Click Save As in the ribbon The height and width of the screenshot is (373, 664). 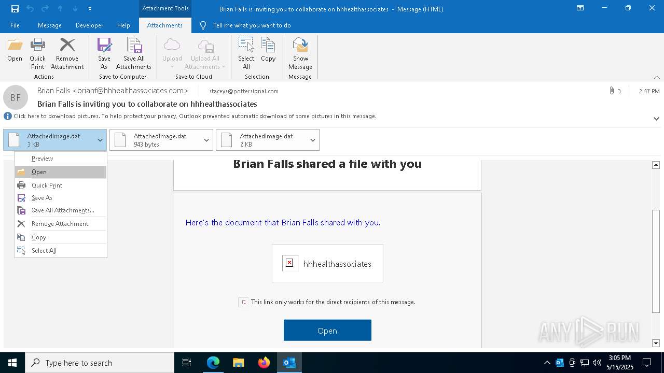104,54
